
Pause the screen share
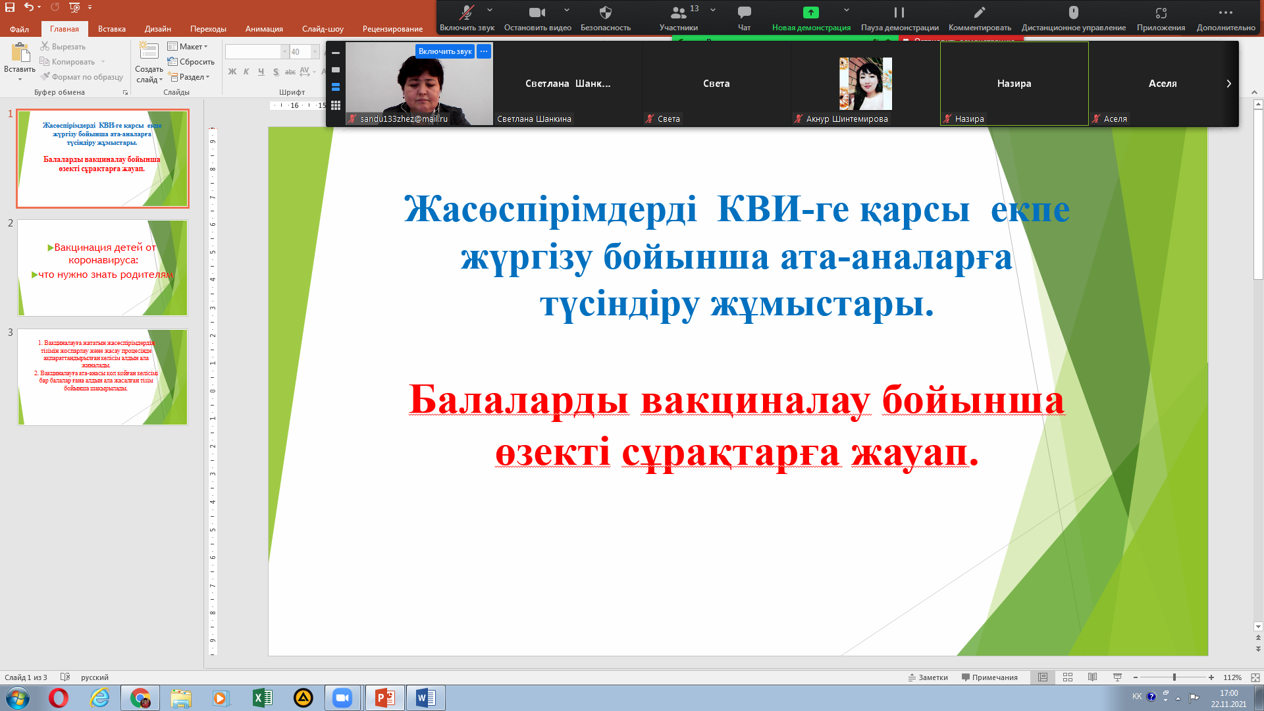tap(899, 13)
